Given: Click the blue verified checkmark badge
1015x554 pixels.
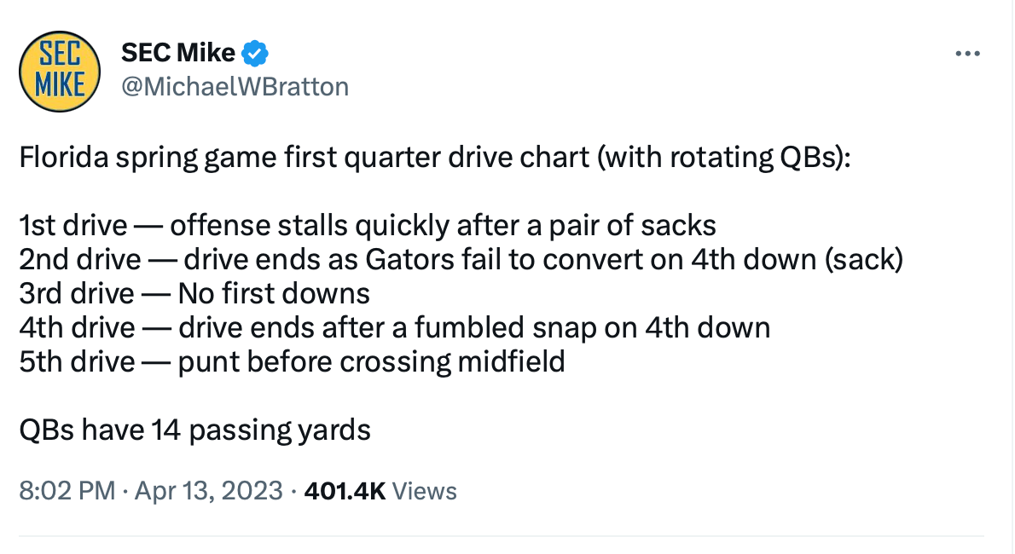Looking at the screenshot, I should coord(255,53).
